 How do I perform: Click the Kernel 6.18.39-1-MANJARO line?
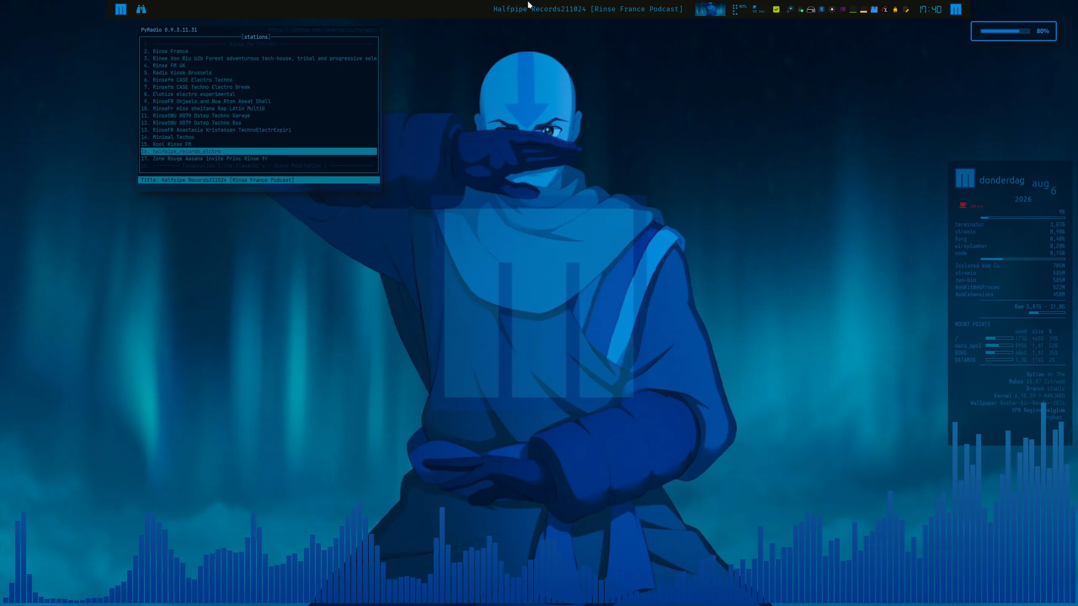[1029, 396]
